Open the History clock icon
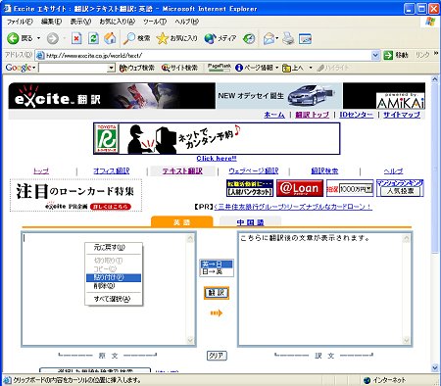The height and width of the screenshot is (386, 441). pyautogui.click(x=249, y=38)
